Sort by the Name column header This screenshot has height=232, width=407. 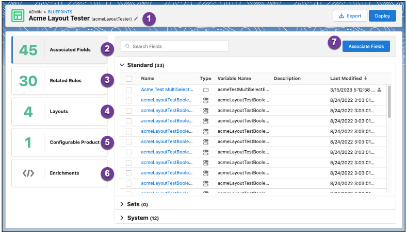click(x=148, y=78)
